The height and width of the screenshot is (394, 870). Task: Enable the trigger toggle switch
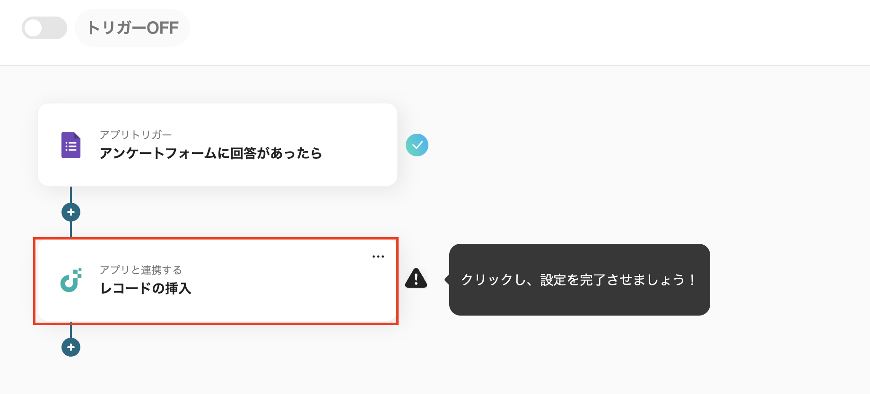(44, 28)
